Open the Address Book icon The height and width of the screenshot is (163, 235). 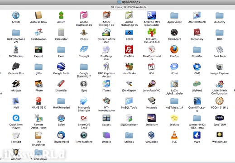(x=38, y=15)
